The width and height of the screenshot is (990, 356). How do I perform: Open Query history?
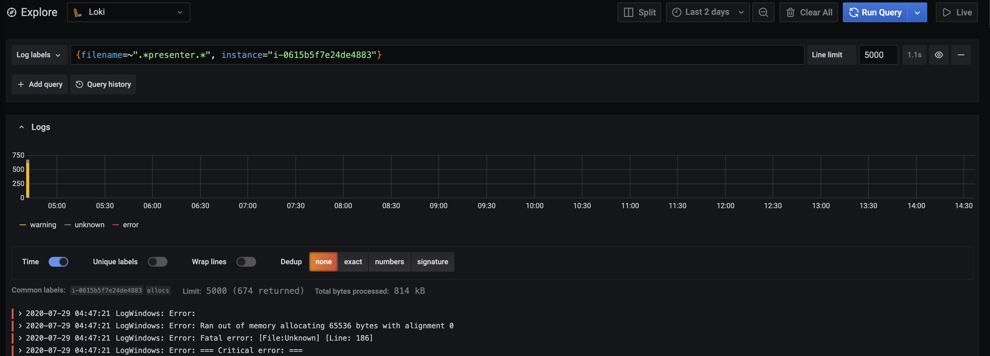coord(103,84)
